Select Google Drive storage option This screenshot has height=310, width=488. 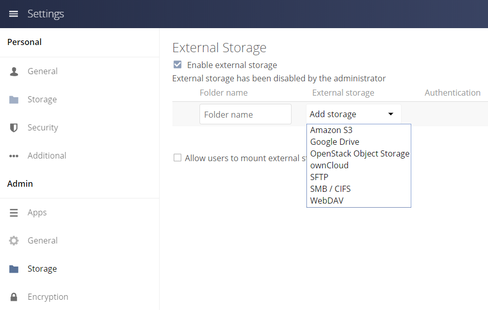335,142
